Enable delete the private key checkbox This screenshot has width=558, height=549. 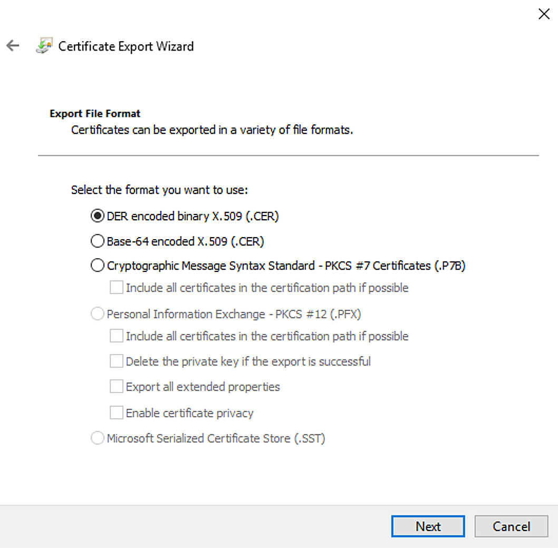pyautogui.click(x=116, y=361)
